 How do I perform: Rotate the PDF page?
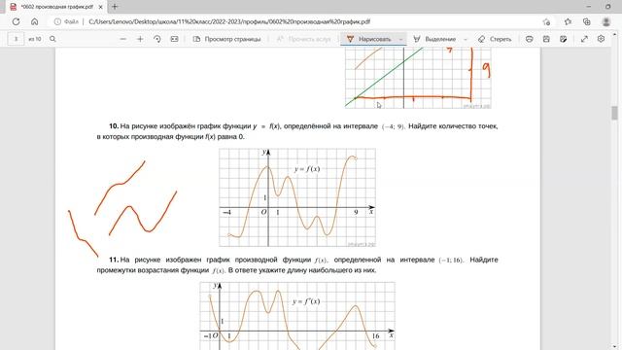click(157, 39)
